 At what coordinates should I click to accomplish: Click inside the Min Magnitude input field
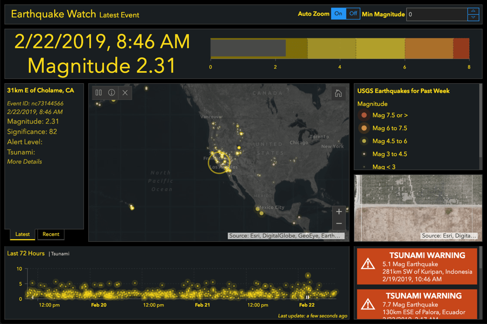tap(433, 14)
